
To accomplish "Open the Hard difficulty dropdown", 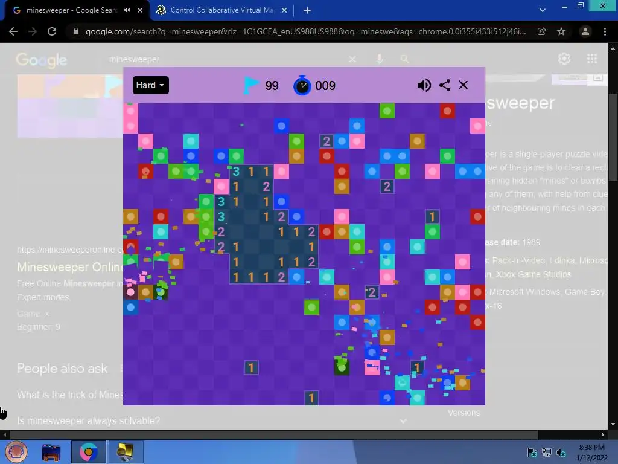I will (150, 85).
